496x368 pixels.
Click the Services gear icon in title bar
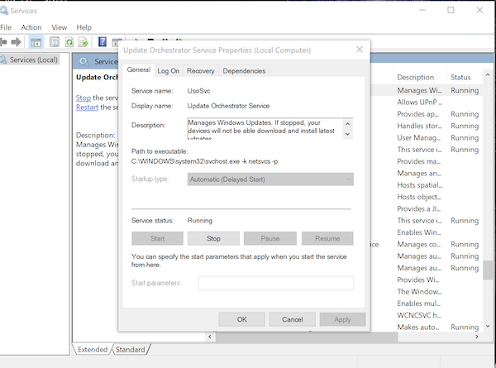[x=4, y=11]
